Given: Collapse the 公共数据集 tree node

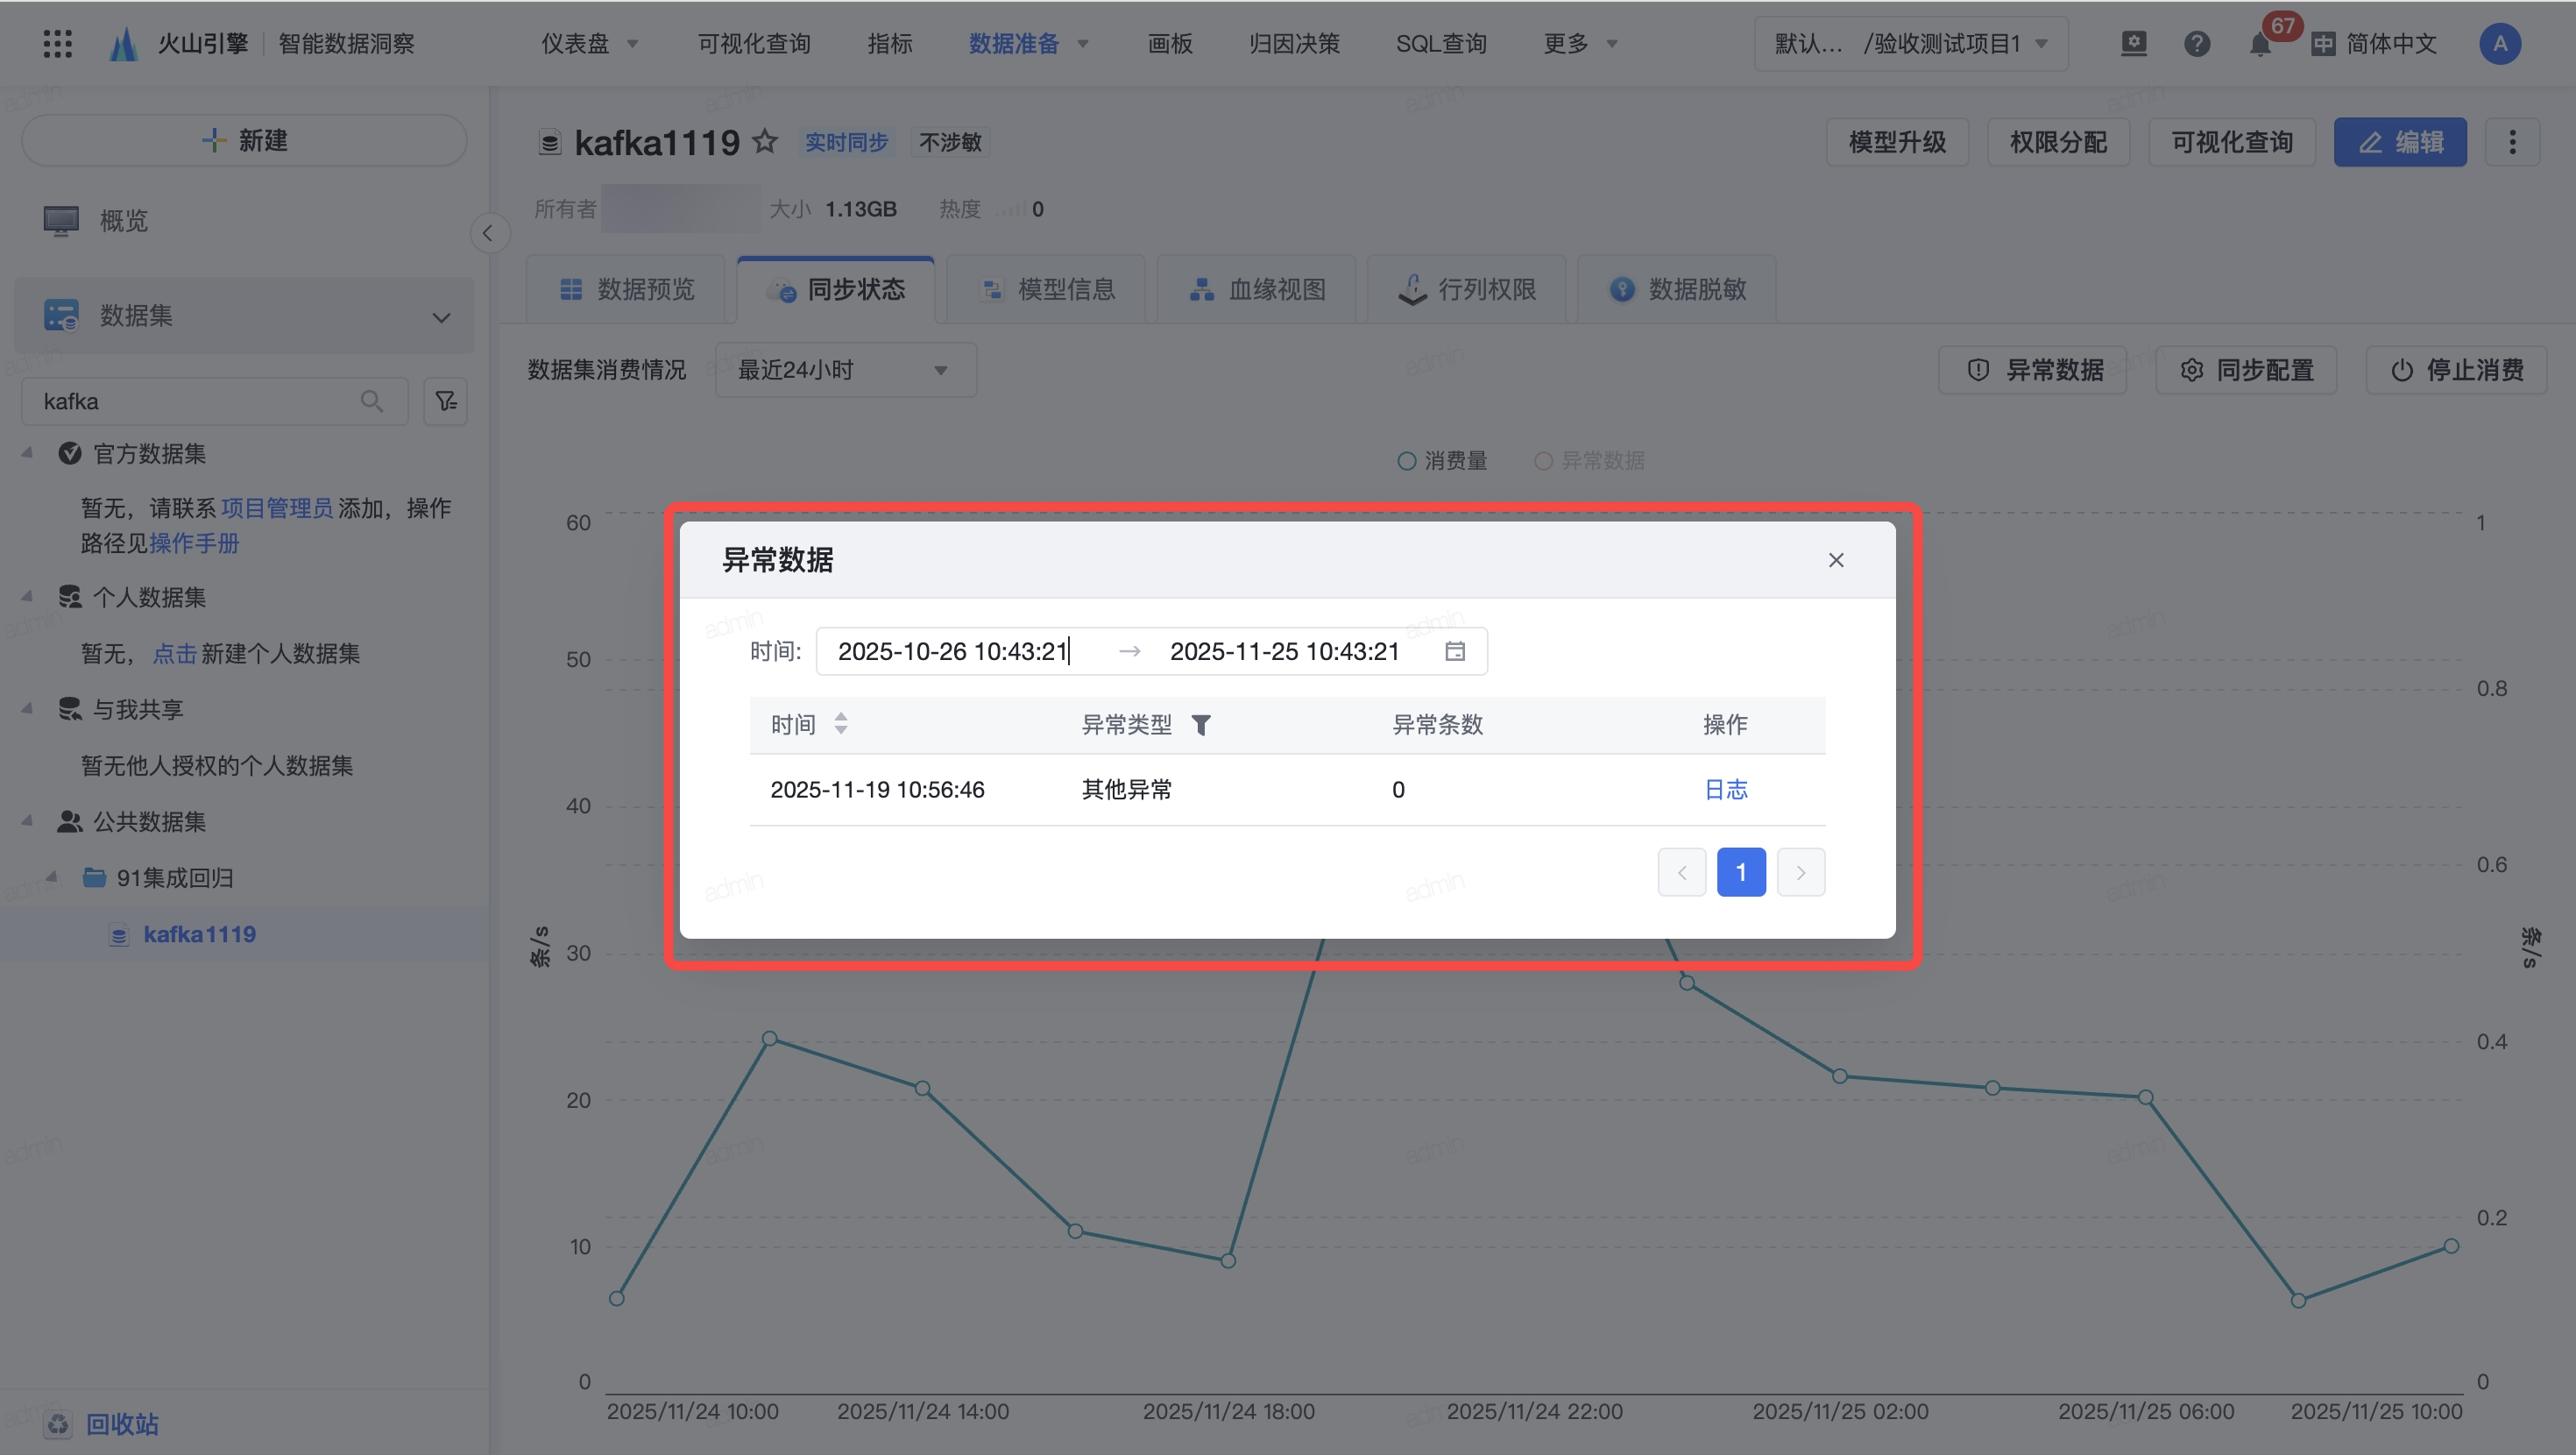Looking at the screenshot, I should pyautogui.click(x=27, y=821).
